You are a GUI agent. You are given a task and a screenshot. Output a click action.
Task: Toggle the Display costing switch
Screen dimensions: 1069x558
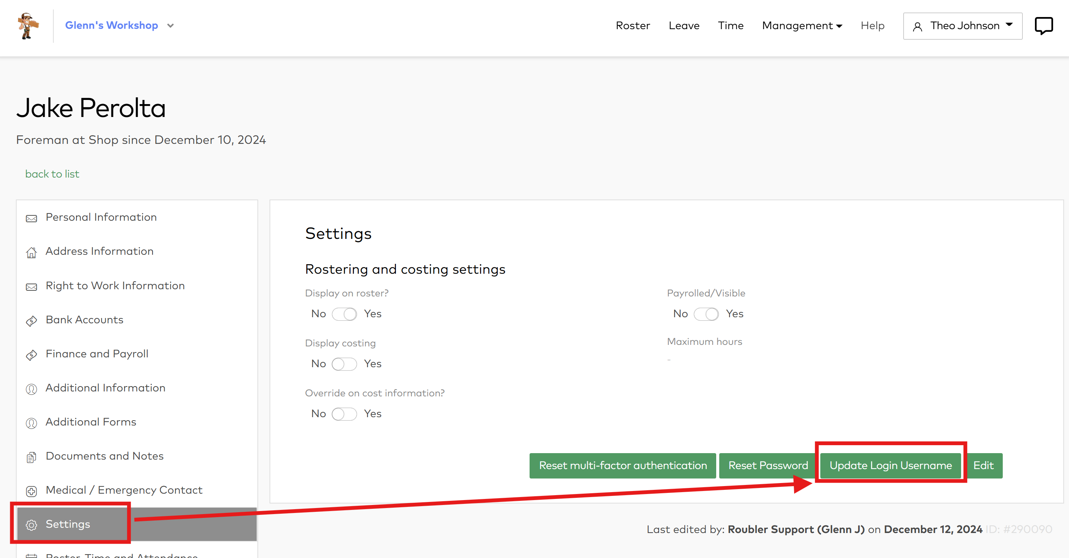pos(344,364)
